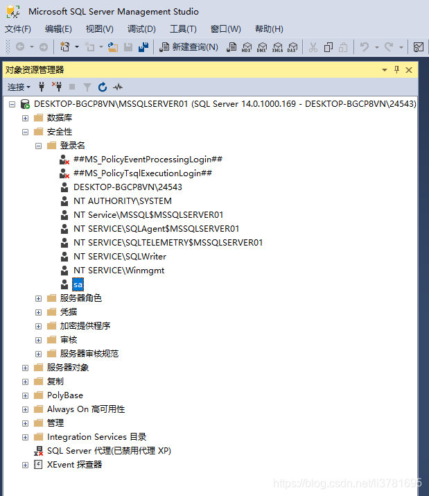Expand the 凭据 folder

[x=38, y=312]
